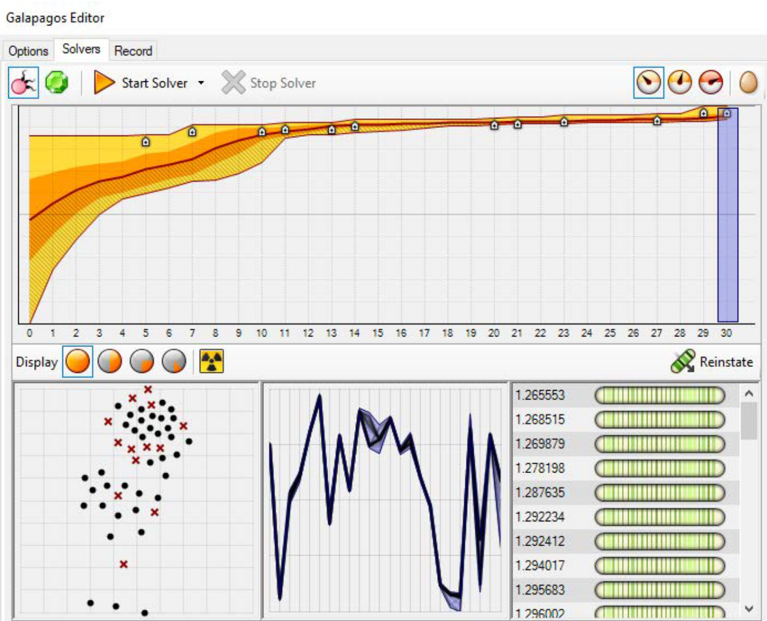The width and height of the screenshot is (767, 621).
Task: Click the genome list scroll down arrow
Action: point(749,608)
